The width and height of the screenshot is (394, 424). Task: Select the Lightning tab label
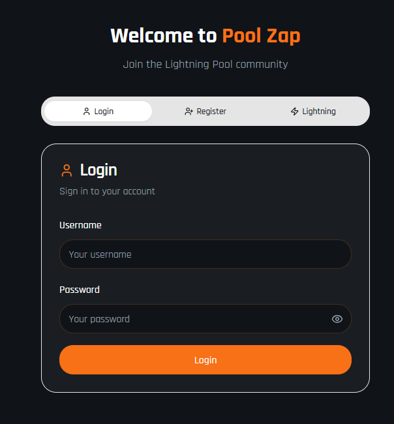click(x=319, y=112)
